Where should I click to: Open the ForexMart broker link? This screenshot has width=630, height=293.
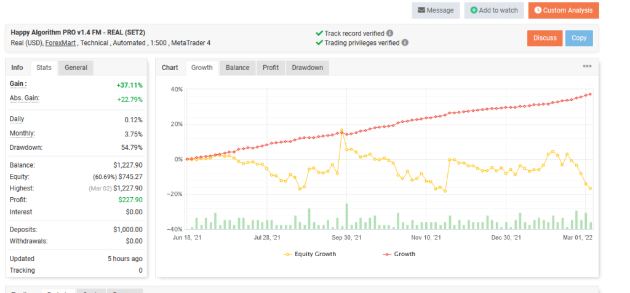[60, 43]
